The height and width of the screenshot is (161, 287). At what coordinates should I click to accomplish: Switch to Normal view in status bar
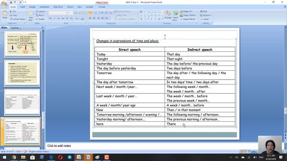coord(242,152)
